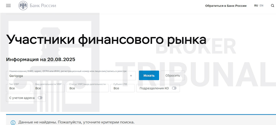Enable the С учетом адреса switch

point(40,98)
